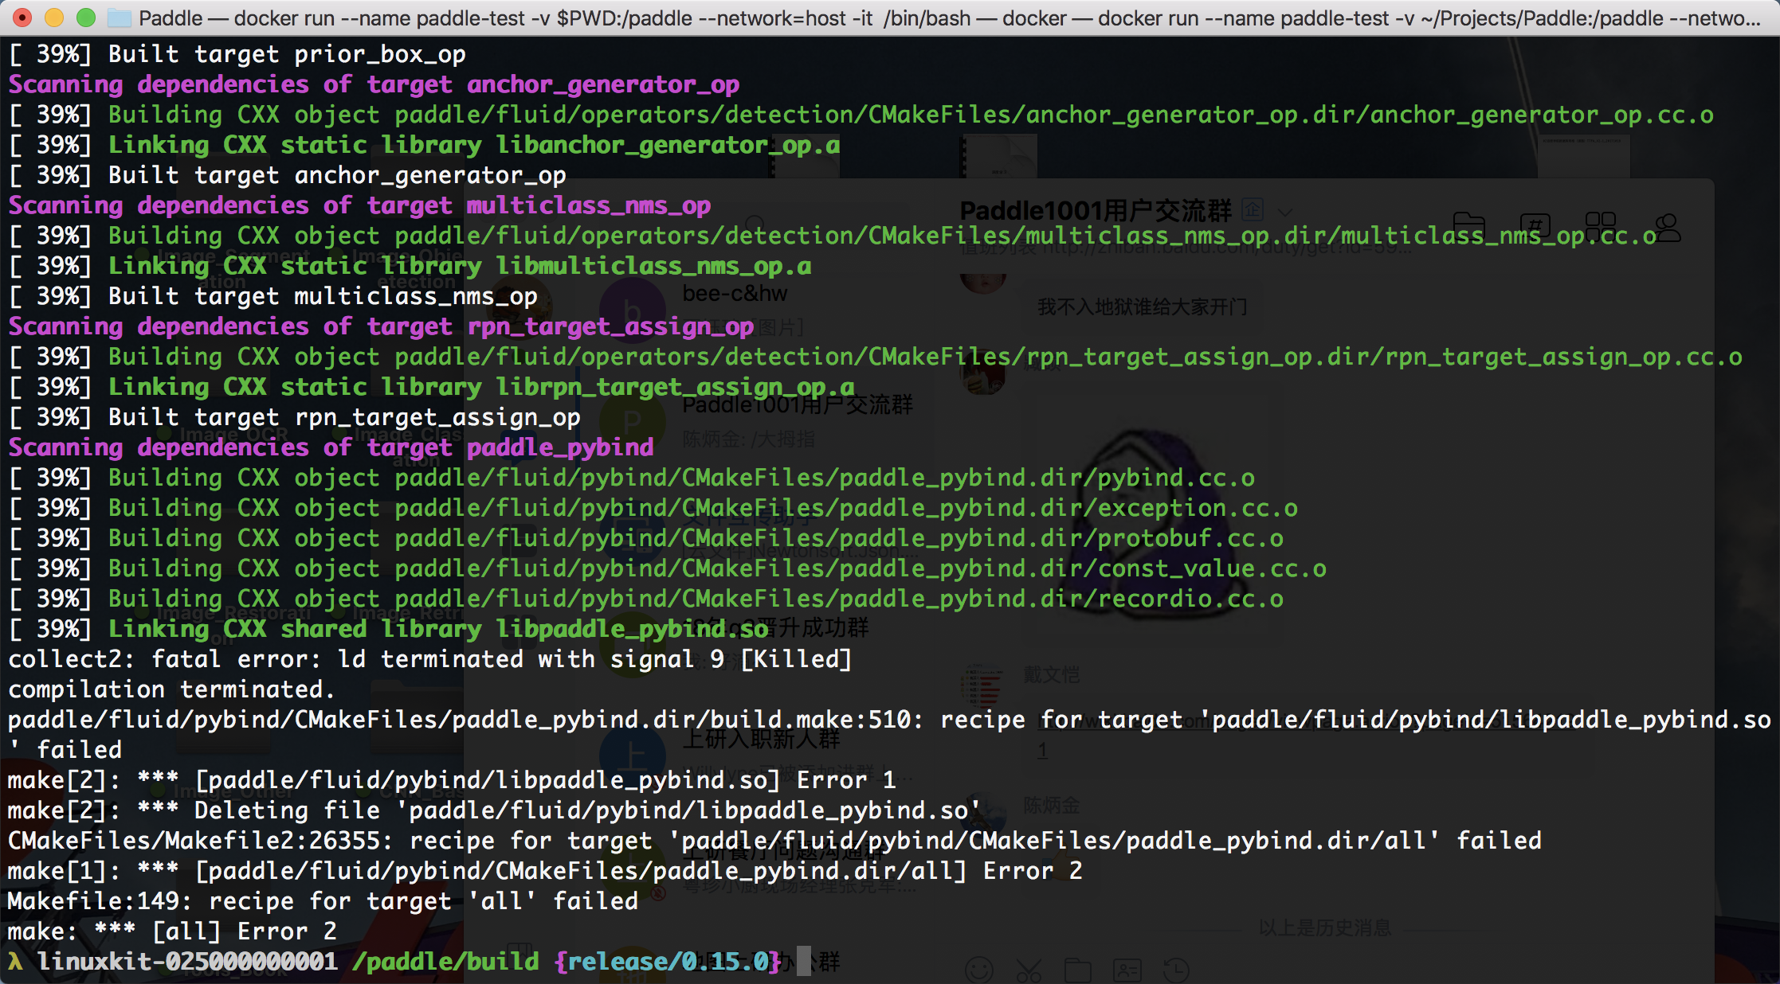Open the chat files folder icon in header
Viewport: 1780px width, 984px height.
point(1468,225)
